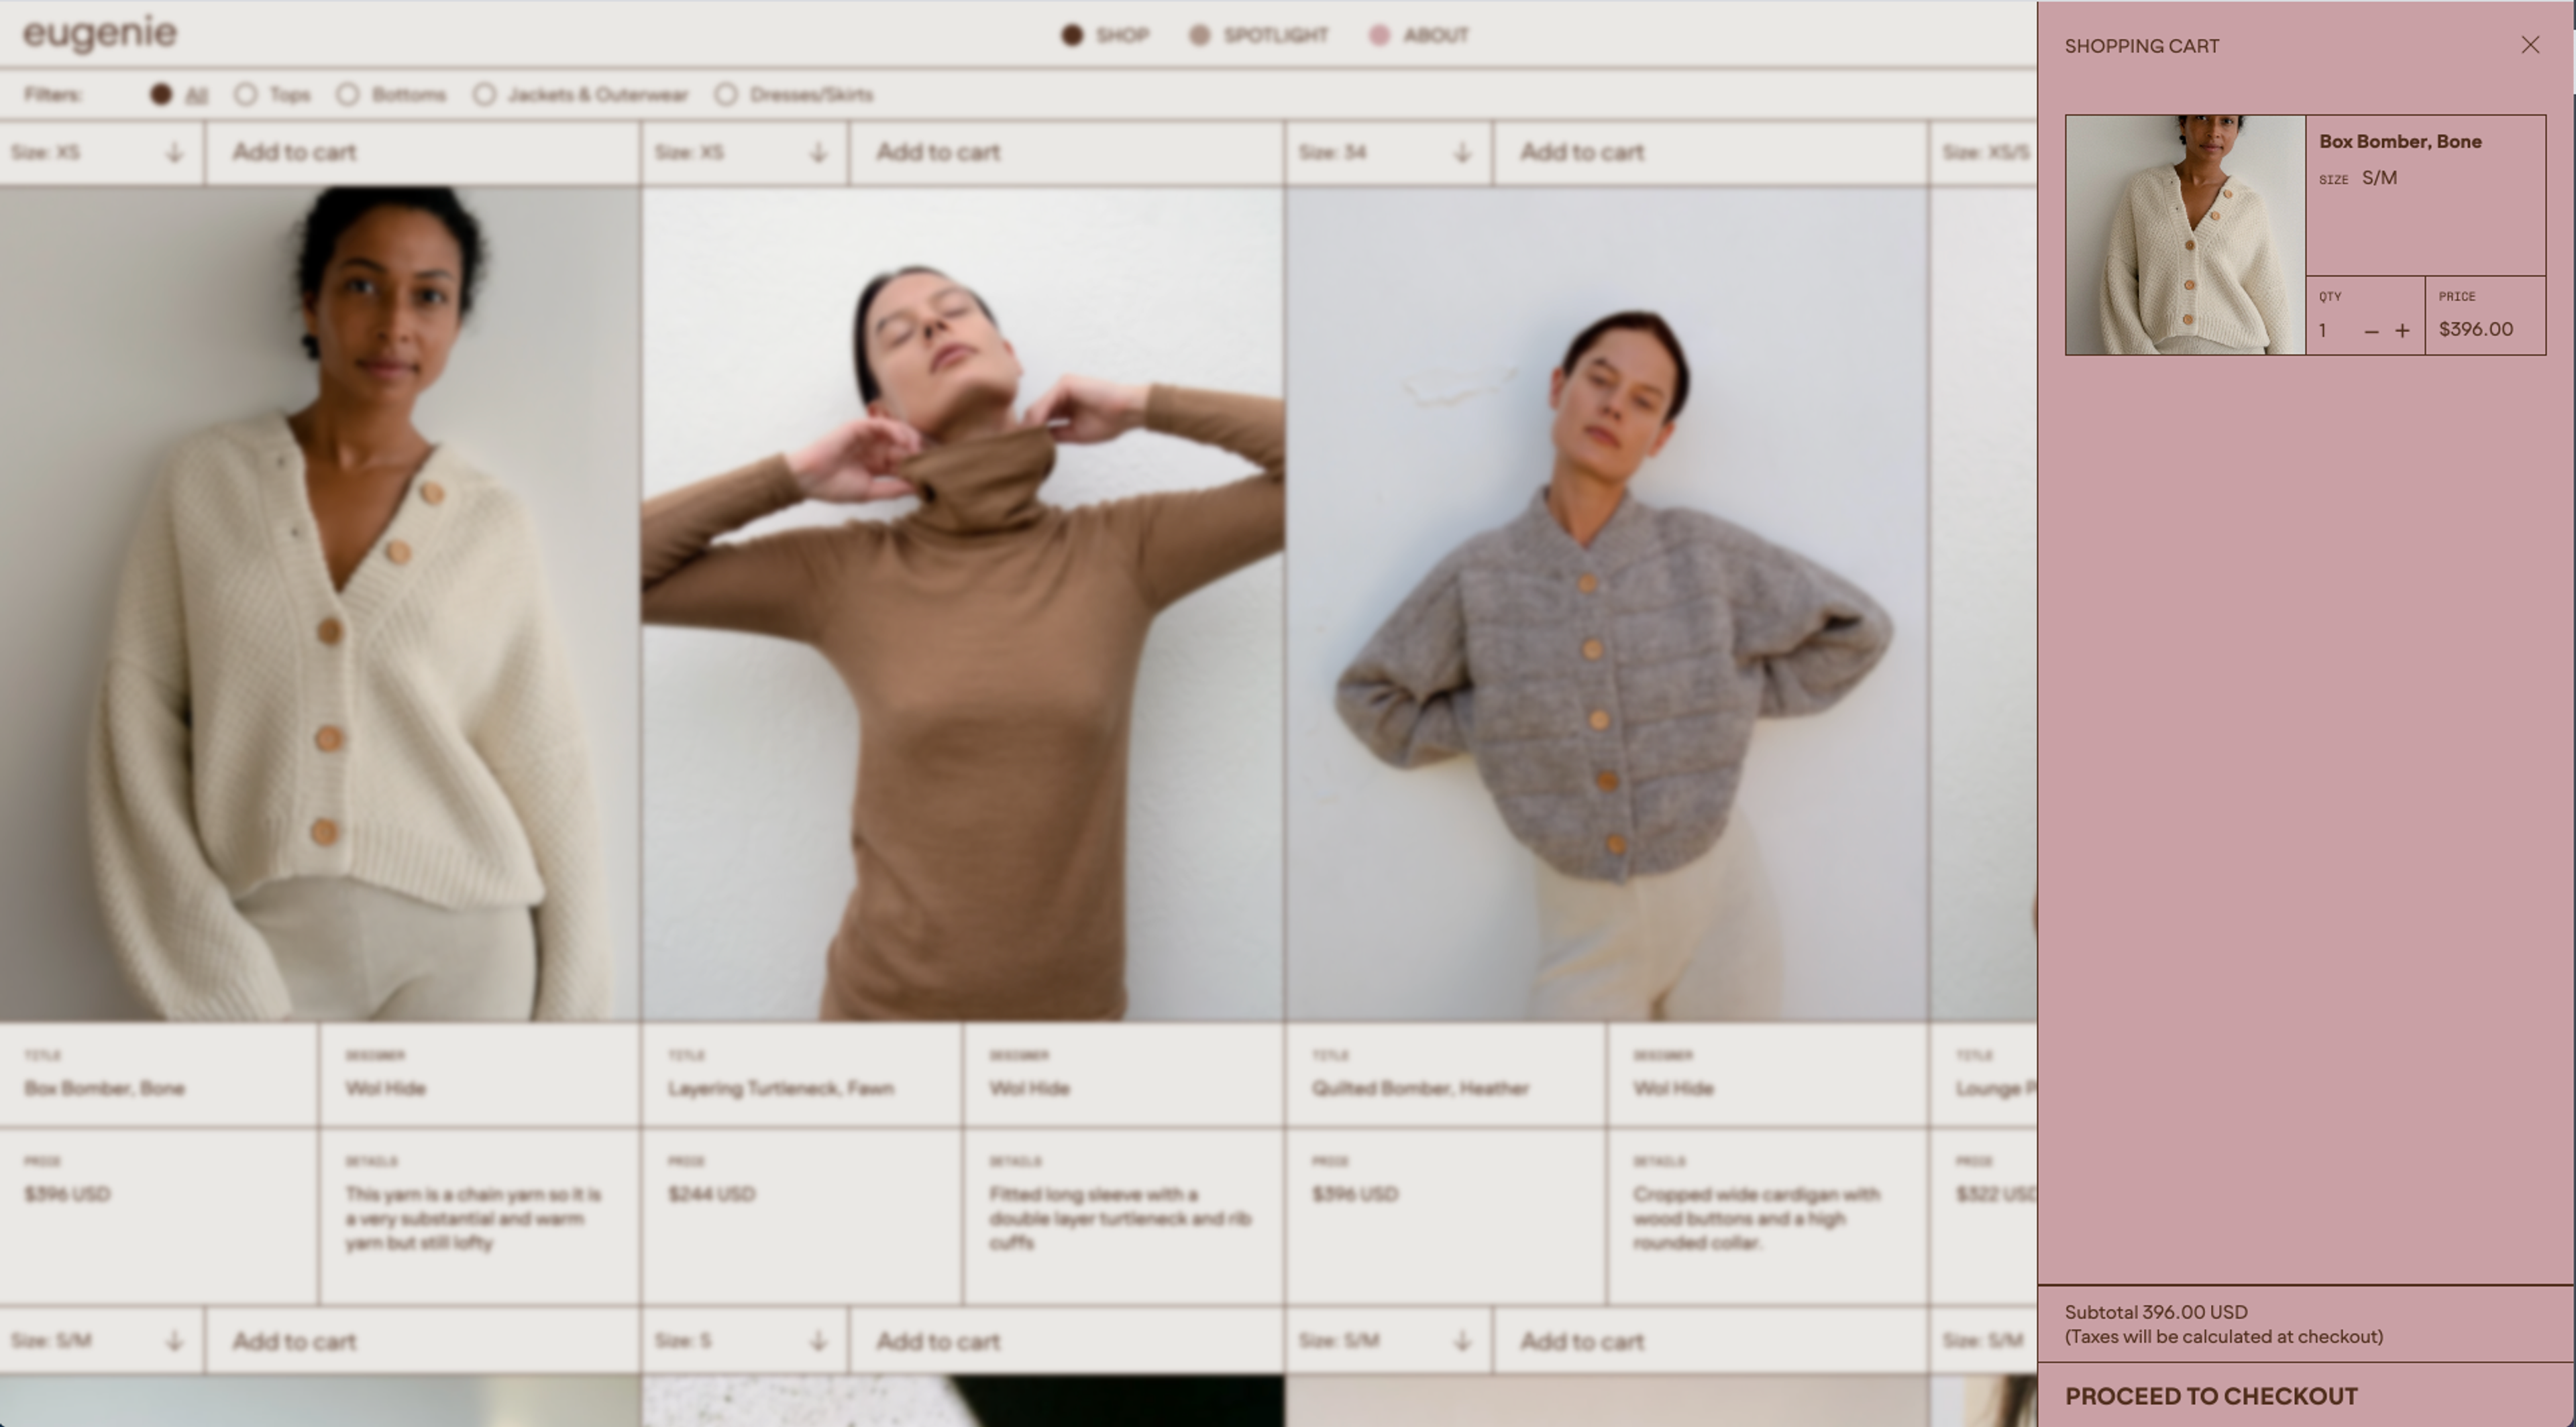
Task: Add Quilted Bomber, Heather to cart
Action: [x=1582, y=153]
